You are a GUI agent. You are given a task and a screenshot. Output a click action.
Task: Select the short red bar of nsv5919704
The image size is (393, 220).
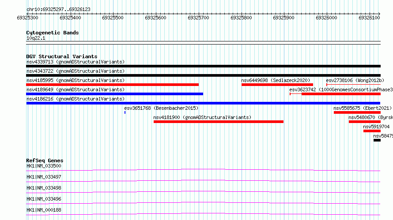[x=372, y=131]
